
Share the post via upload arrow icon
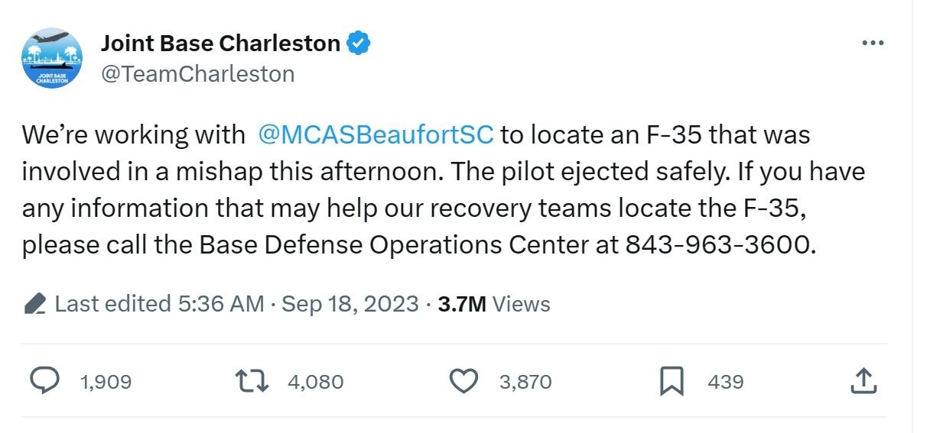863,380
